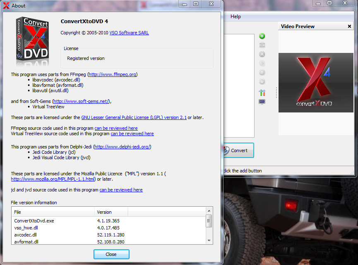Viewport: 358px width, 265px height.
Task: Click the file list scroll down arrow
Action: point(209,241)
